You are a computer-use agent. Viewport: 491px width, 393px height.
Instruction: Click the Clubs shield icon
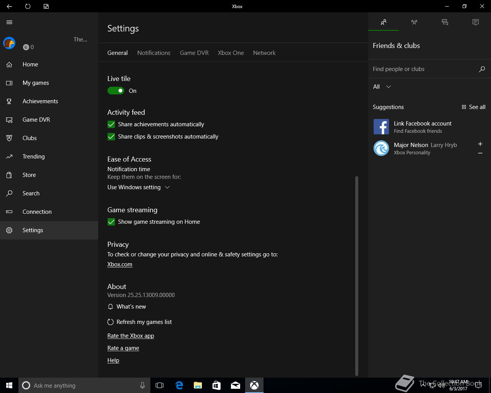tap(9, 138)
